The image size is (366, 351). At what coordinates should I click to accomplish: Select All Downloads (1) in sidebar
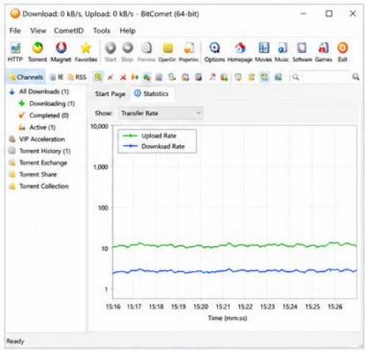(x=44, y=92)
